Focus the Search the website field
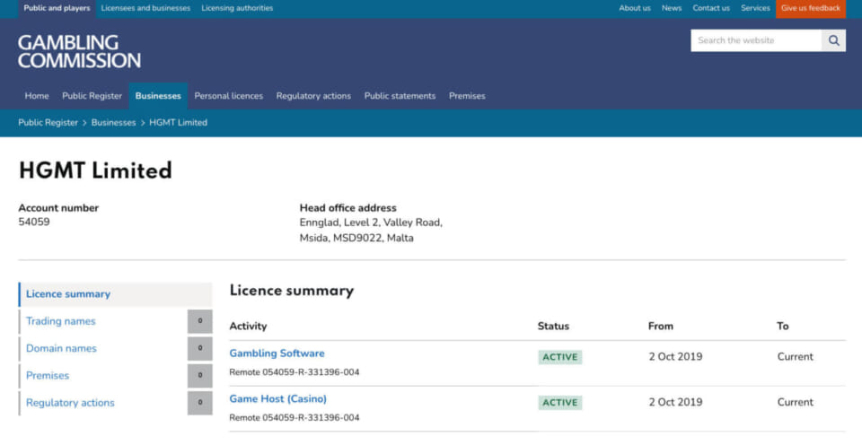 point(756,40)
